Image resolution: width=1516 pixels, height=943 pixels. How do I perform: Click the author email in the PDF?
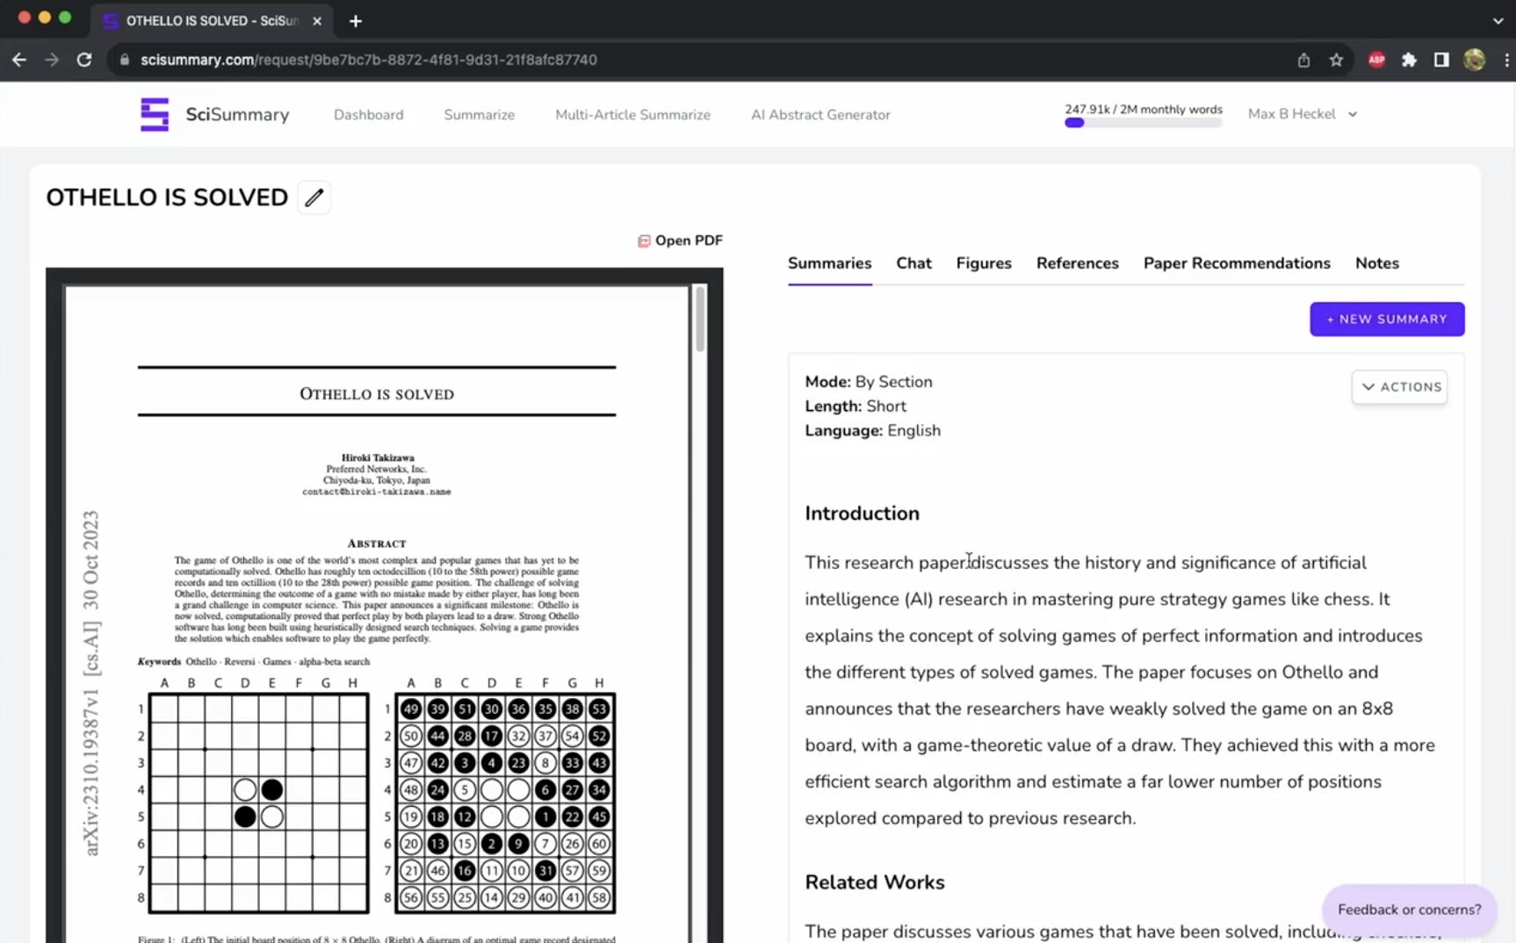(377, 492)
